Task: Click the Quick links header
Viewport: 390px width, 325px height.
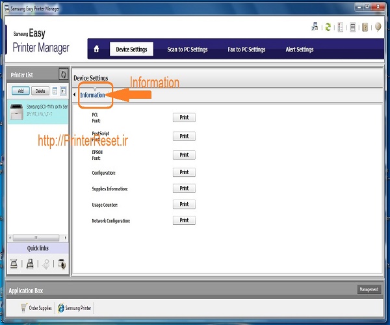Action: tap(38, 248)
